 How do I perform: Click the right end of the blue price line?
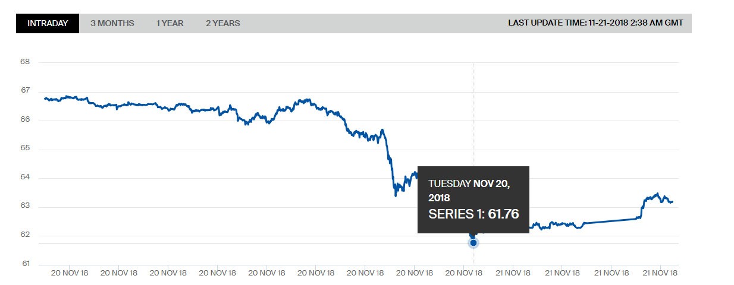click(x=672, y=202)
